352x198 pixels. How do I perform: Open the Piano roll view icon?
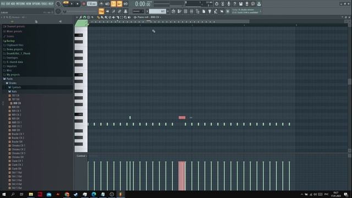pos(179,11)
